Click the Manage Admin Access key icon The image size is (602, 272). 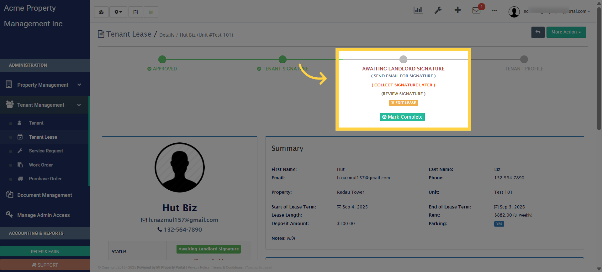[9, 214]
